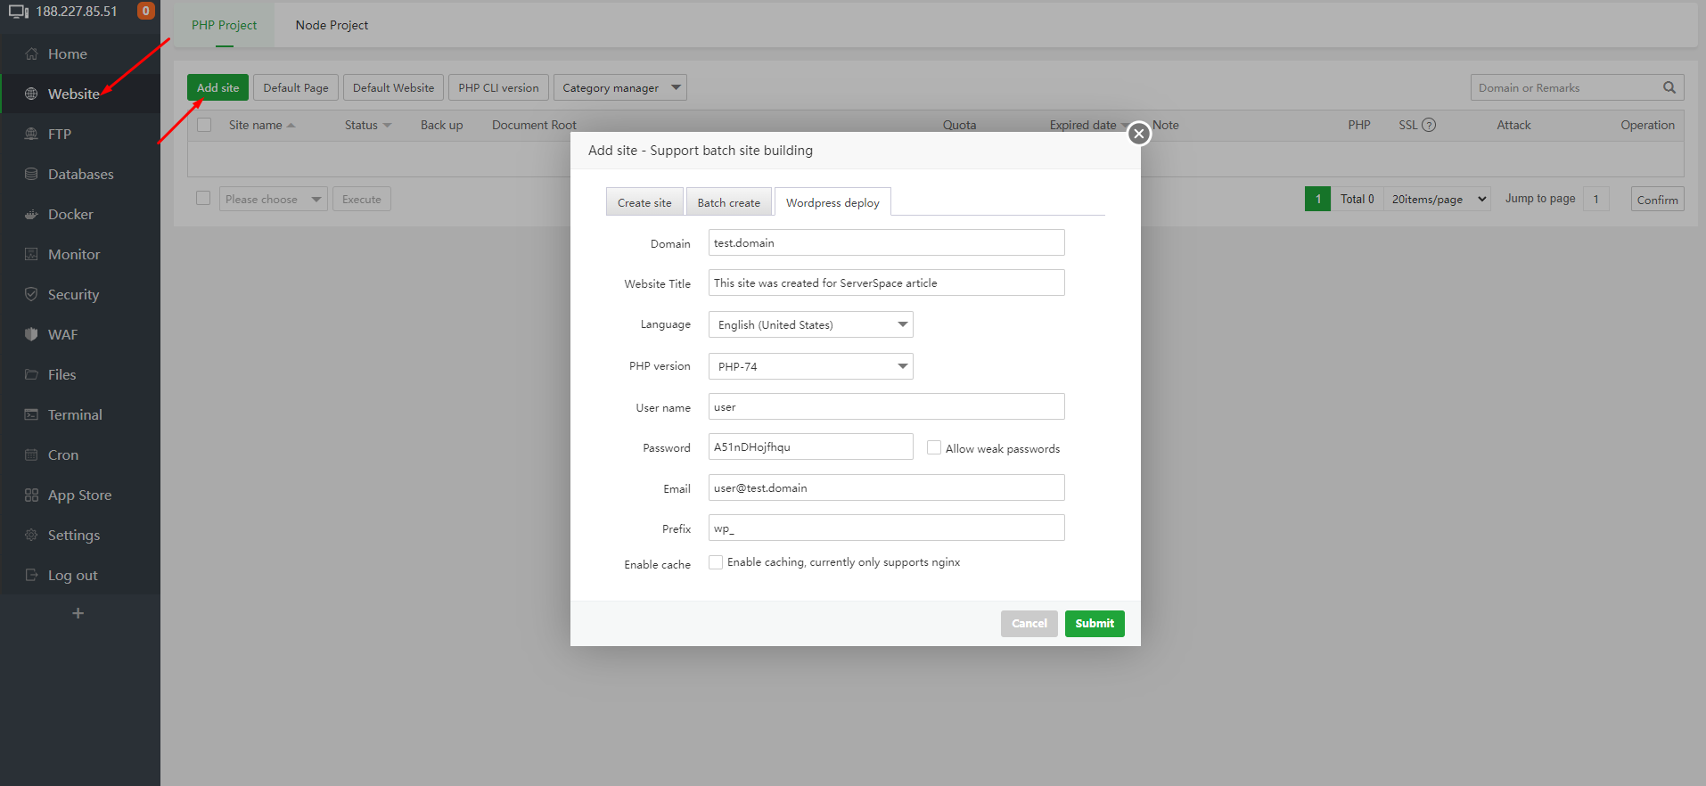Image resolution: width=1706 pixels, height=786 pixels.
Task: Click the WAF shield icon
Action: point(31,334)
